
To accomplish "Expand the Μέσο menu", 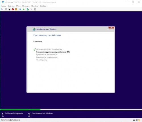I will 18,6.
